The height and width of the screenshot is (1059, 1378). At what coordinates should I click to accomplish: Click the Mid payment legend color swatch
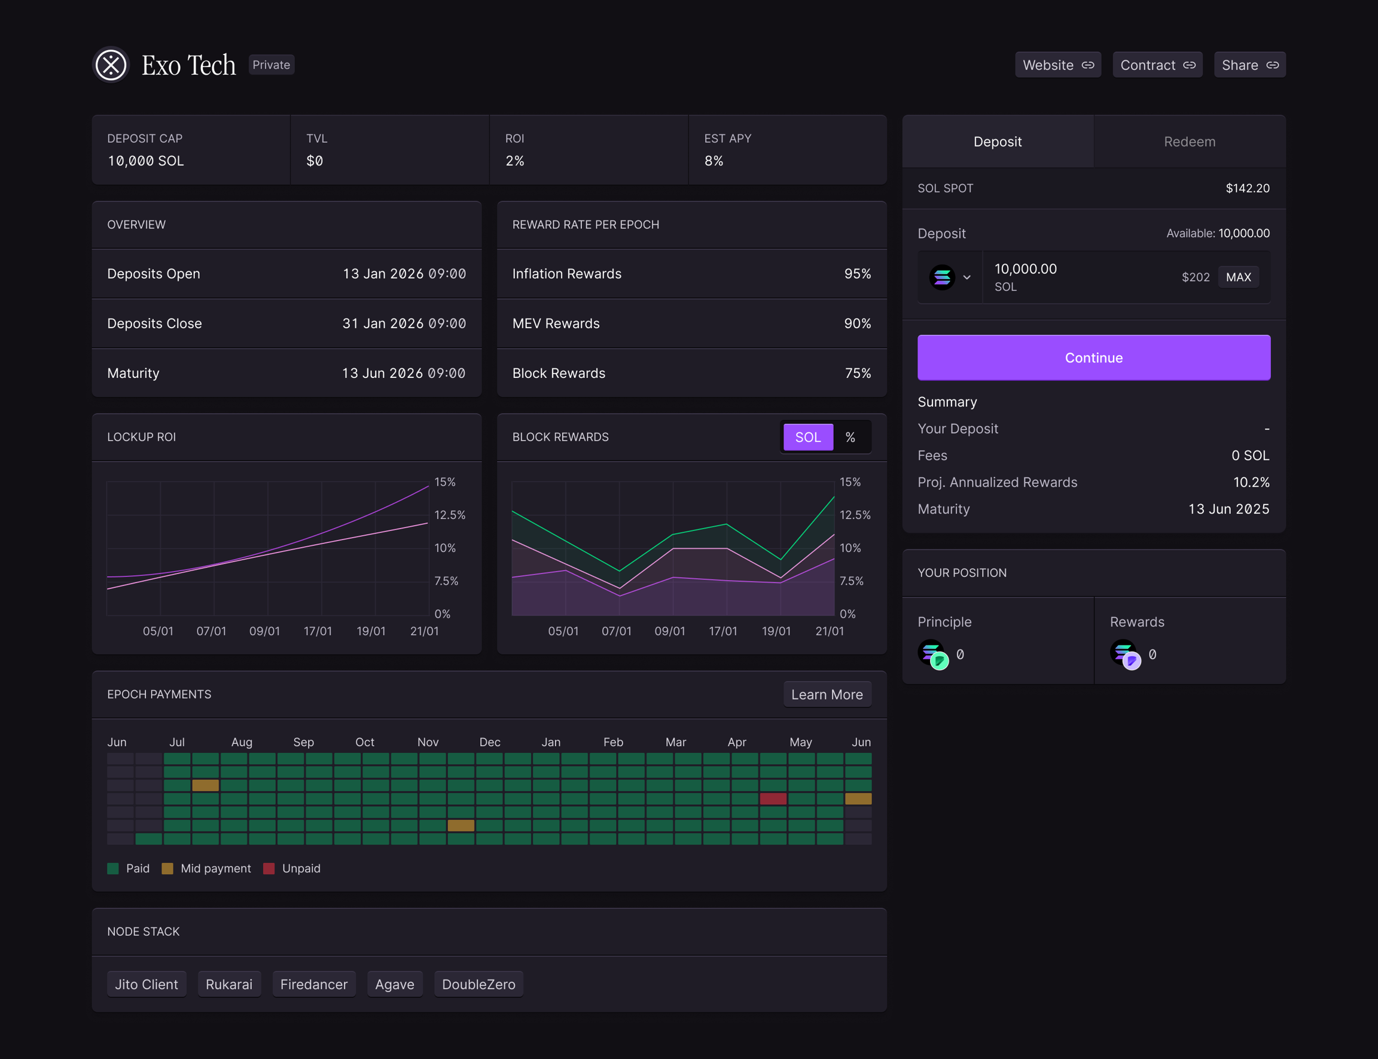[167, 869]
